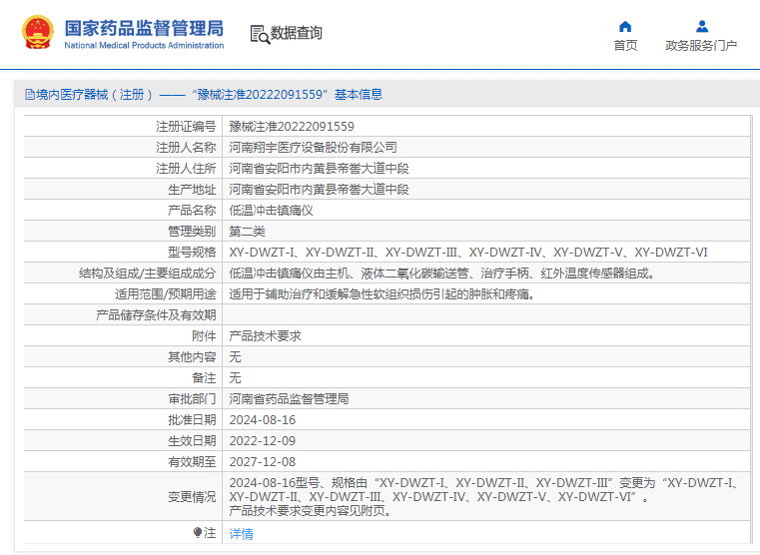Viewport: 760px width, 555px height.
Task: Click the national emblem logo
Action: pyautogui.click(x=38, y=33)
